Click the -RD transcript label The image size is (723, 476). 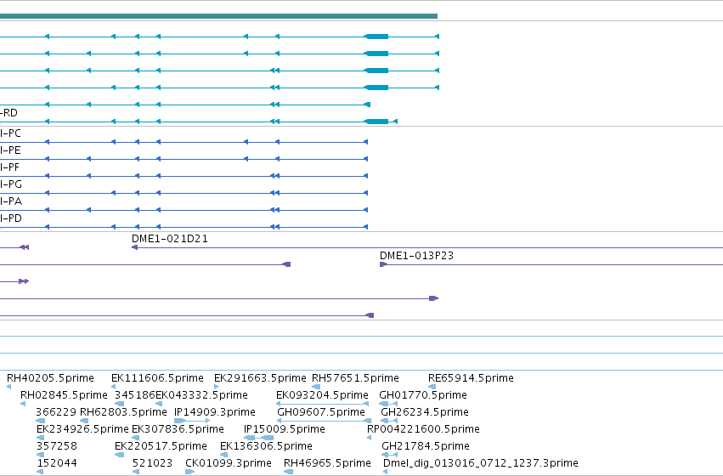(x=8, y=113)
